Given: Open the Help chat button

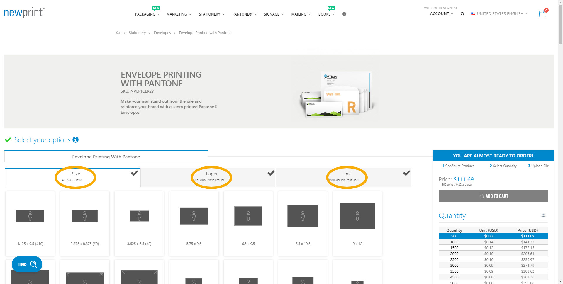Looking at the screenshot, I should (x=27, y=264).
